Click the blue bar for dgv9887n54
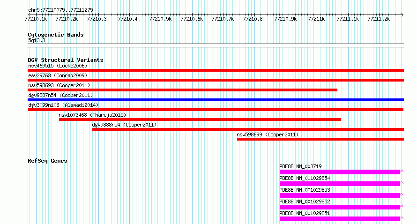 click(216, 100)
